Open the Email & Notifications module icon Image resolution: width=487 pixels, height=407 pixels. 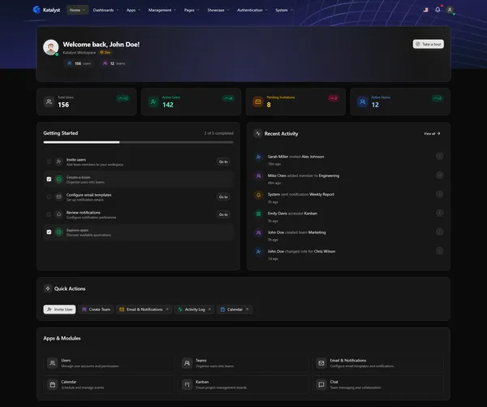pyautogui.click(x=321, y=363)
